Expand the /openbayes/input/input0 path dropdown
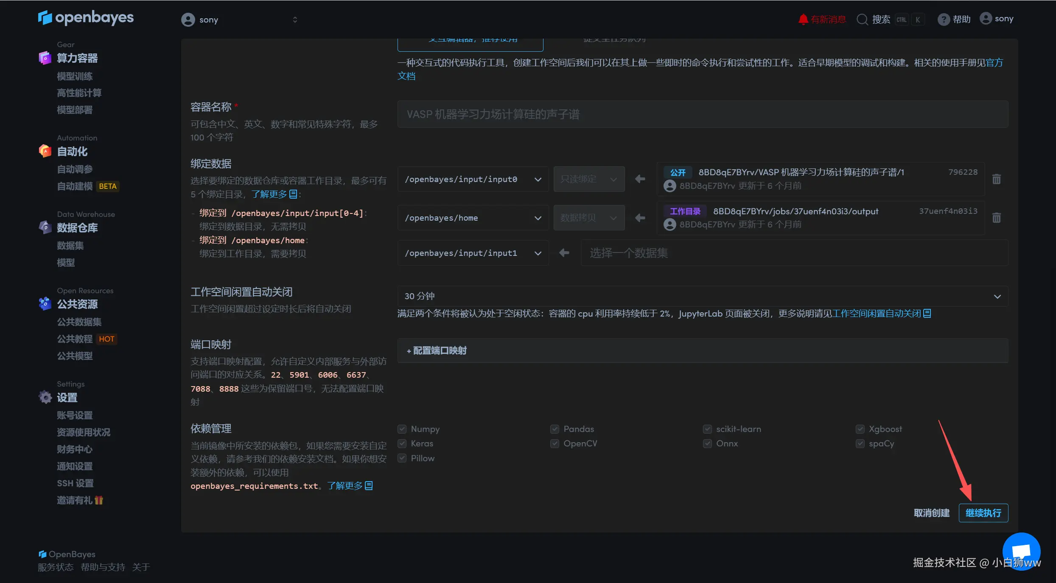1056x583 pixels. pyautogui.click(x=473, y=179)
